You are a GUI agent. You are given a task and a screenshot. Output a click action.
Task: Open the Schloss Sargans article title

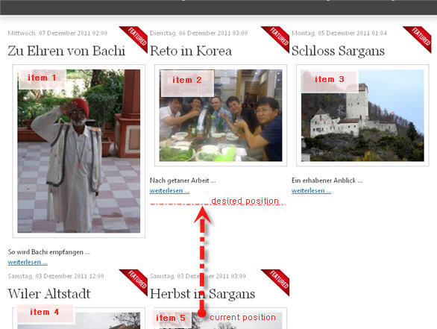pos(338,51)
